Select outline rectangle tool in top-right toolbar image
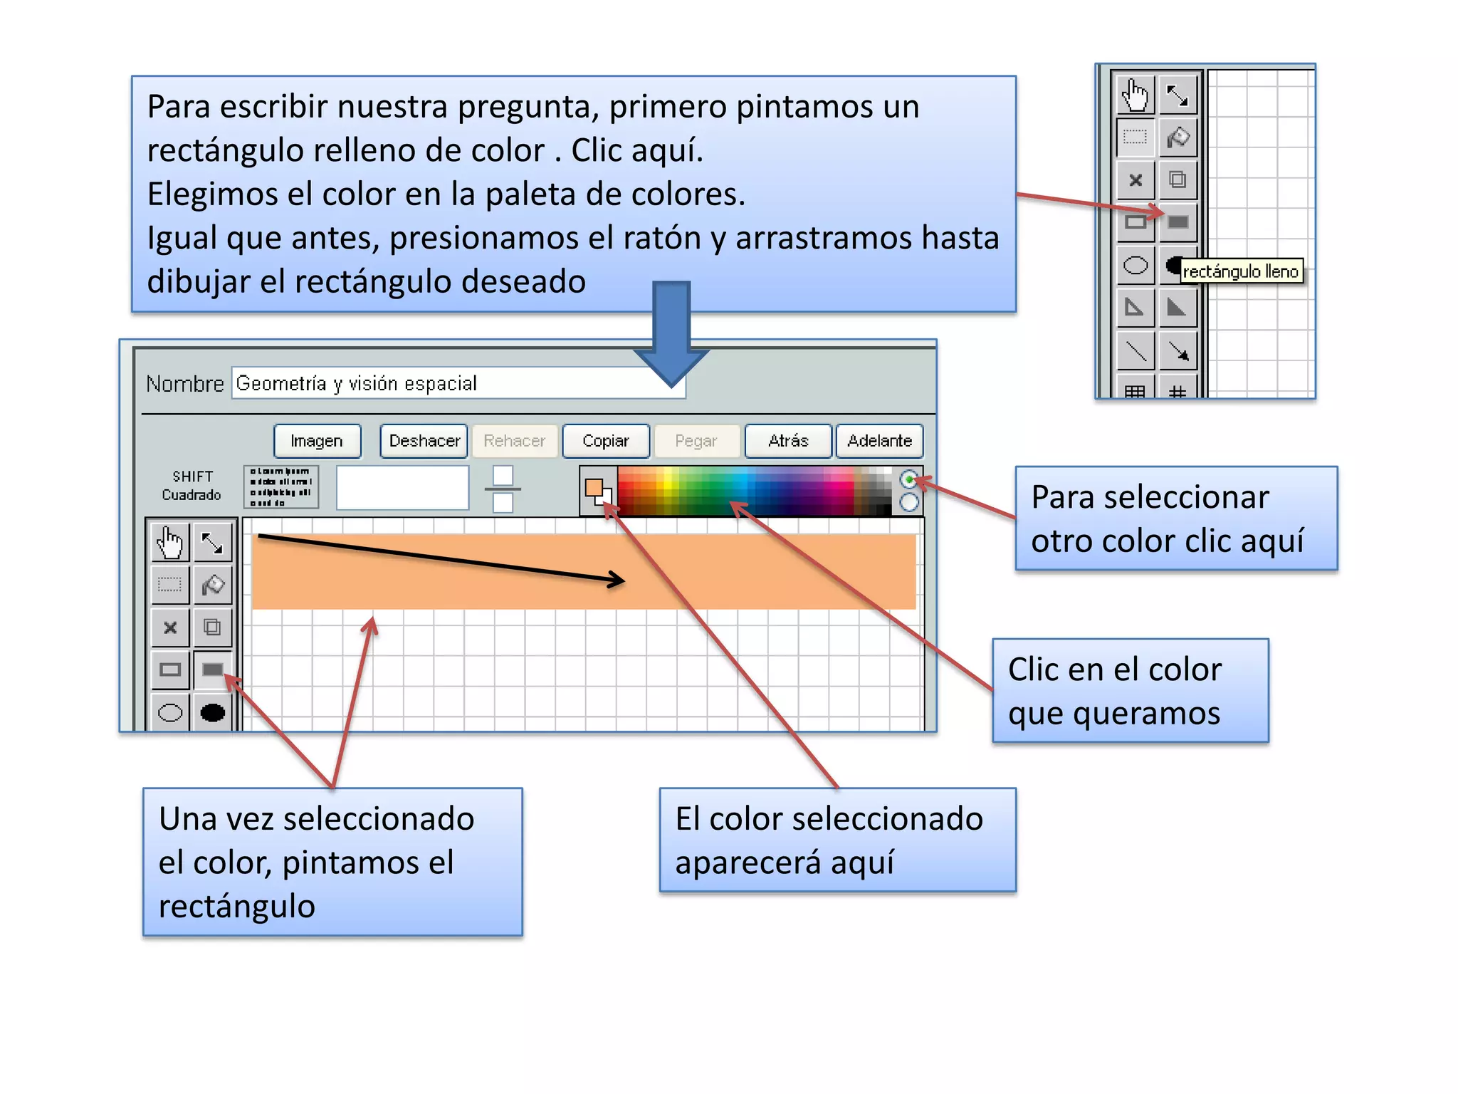1458x1094 pixels. coord(1136,222)
